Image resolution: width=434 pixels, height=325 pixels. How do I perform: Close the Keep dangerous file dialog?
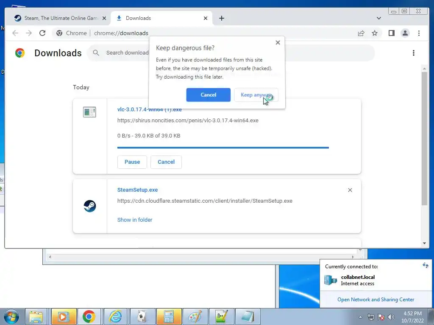[278, 43]
